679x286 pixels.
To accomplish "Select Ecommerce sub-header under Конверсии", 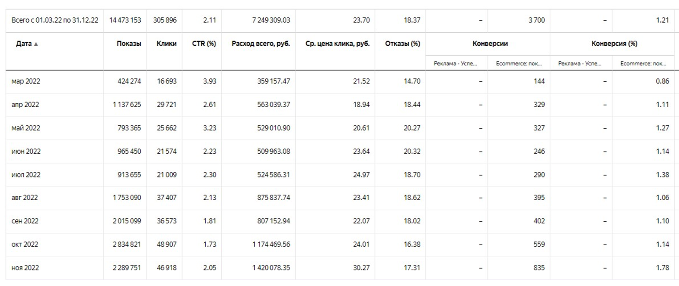I will (519, 64).
